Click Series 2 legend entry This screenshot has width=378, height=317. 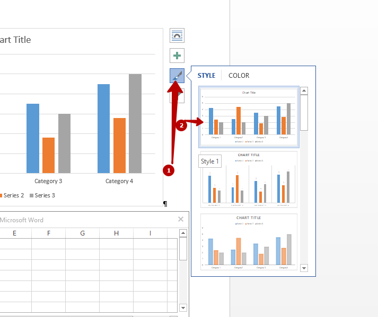[x=12, y=195]
